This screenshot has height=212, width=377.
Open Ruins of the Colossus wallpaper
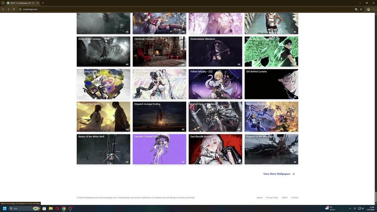pyautogui.click(x=103, y=52)
